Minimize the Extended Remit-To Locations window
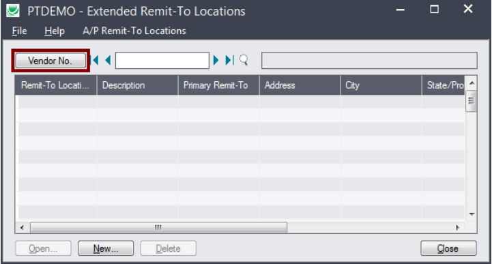 pos(400,10)
